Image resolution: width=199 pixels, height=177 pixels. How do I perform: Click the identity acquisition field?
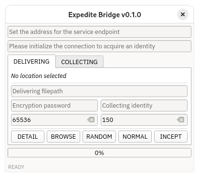pyautogui.click(x=99, y=46)
